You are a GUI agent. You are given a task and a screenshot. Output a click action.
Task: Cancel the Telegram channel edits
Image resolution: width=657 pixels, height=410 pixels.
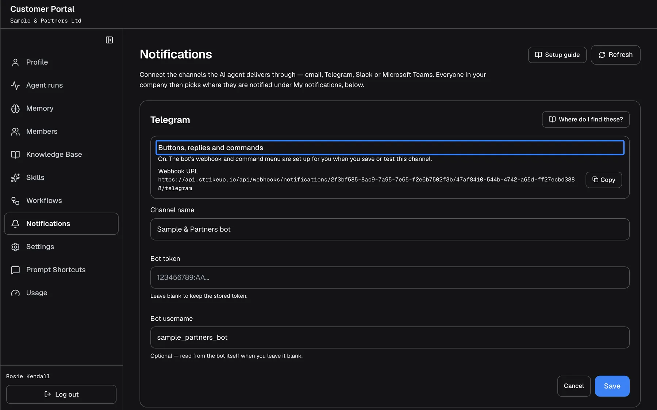[x=574, y=386]
